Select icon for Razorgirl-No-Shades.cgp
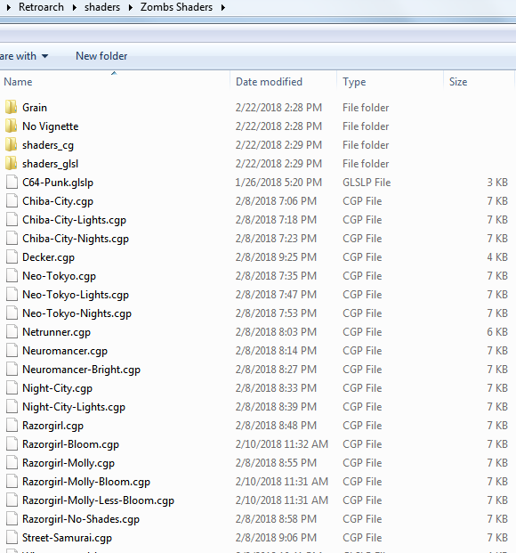 coord(12,518)
